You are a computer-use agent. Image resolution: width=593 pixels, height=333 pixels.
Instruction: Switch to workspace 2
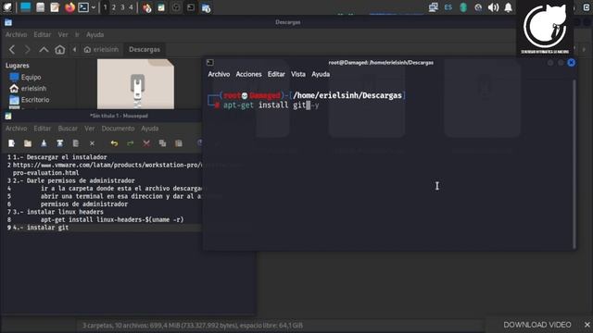click(114, 7)
